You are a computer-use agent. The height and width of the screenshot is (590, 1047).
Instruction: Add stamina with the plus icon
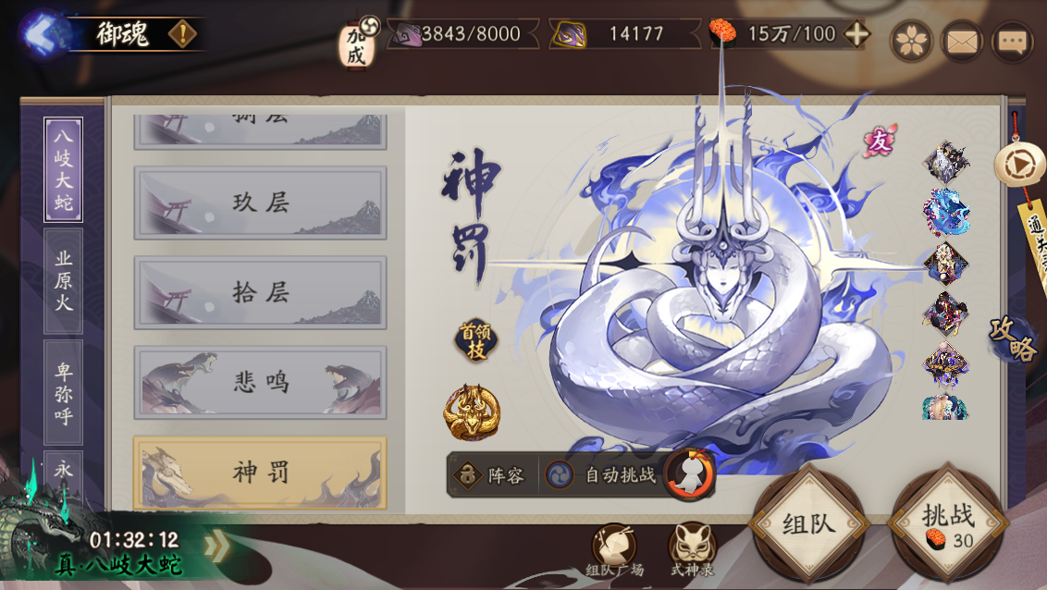[857, 33]
